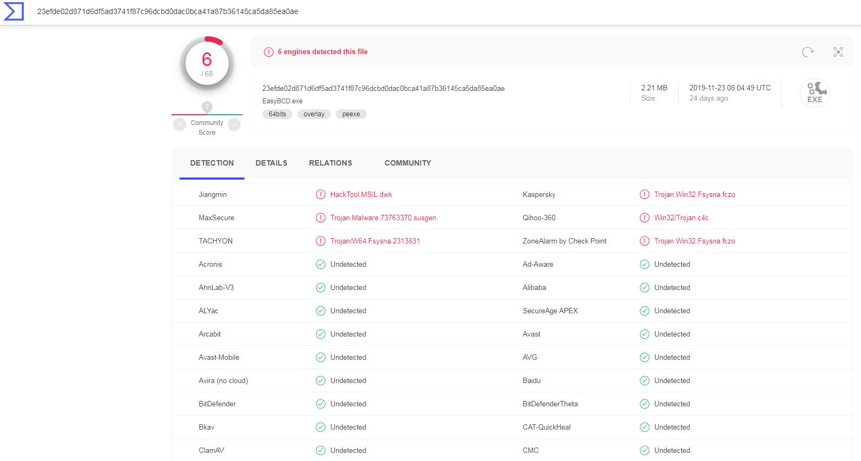This screenshot has height=461, width=861.
Task: Click the 6/68 detection score gauge
Action: [x=207, y=63]
